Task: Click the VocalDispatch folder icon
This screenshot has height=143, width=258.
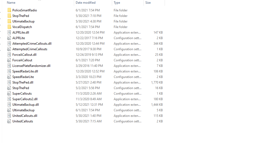Action: 9,27
